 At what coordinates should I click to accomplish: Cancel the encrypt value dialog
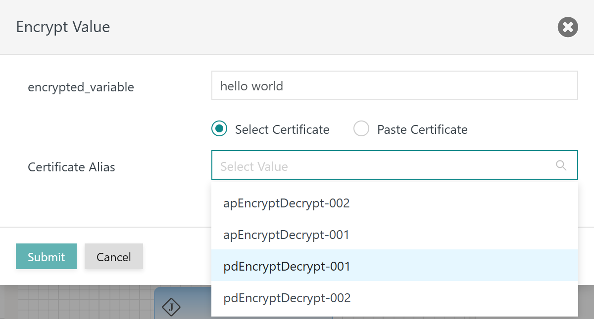[x=114, y=256]
